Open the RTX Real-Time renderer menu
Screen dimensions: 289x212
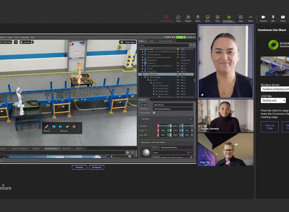tap(6, 42)
